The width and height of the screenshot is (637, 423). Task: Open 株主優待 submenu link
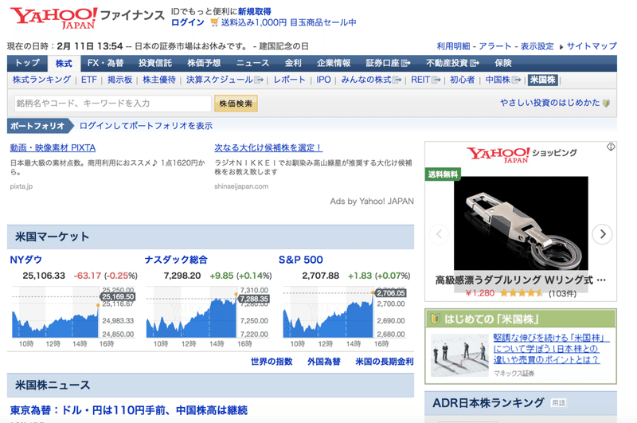[159, 80]
